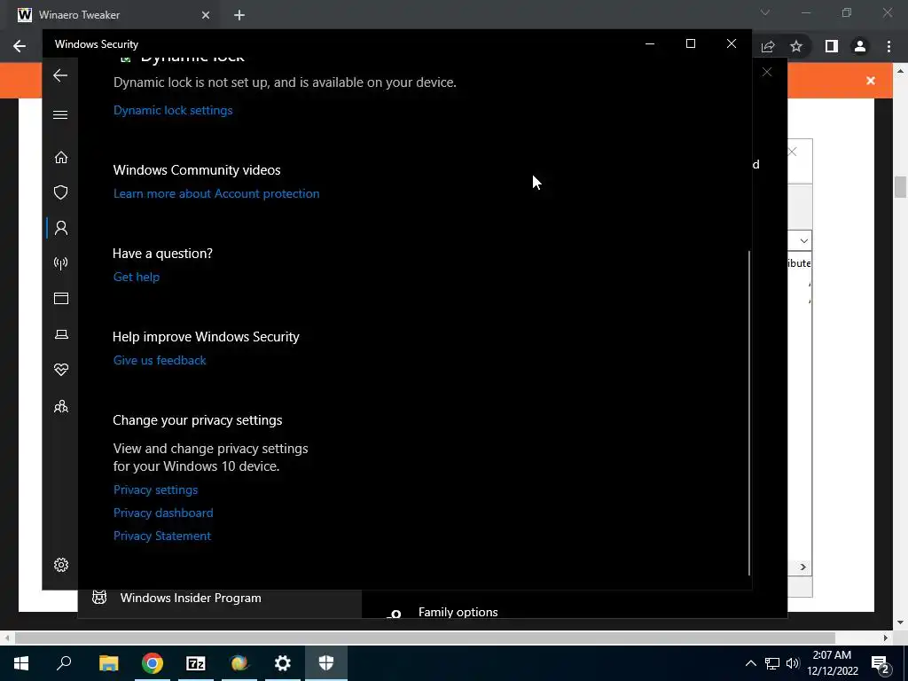Open the Windows Security hamburger menu
The width and height of the screenshot is (908, 681).
60,114
